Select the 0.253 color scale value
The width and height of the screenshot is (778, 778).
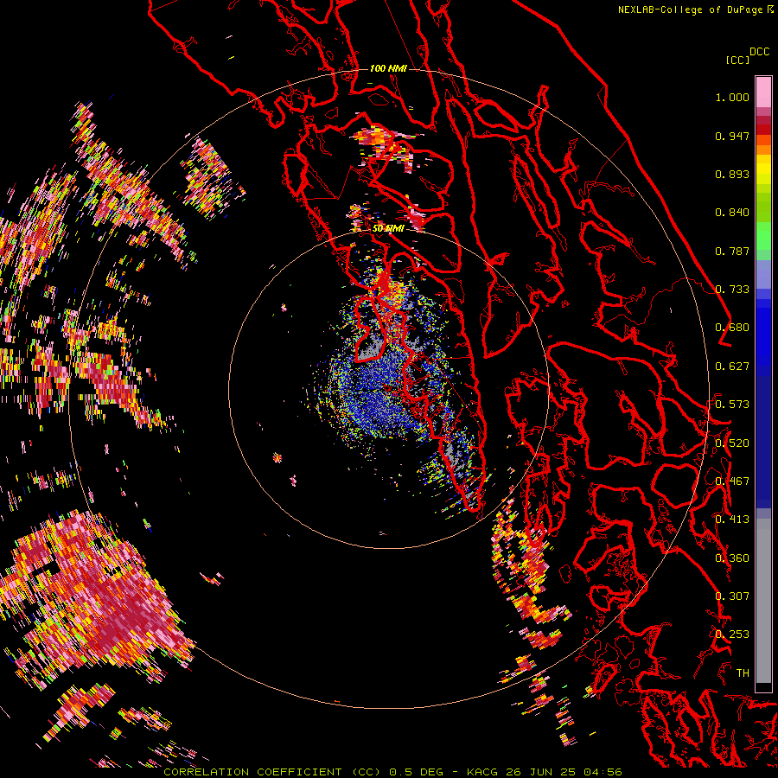pos(732,635)
